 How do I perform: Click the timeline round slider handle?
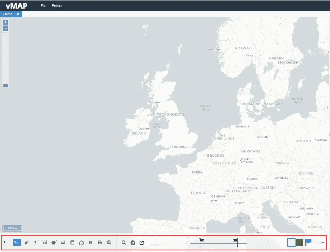[188, 243]
